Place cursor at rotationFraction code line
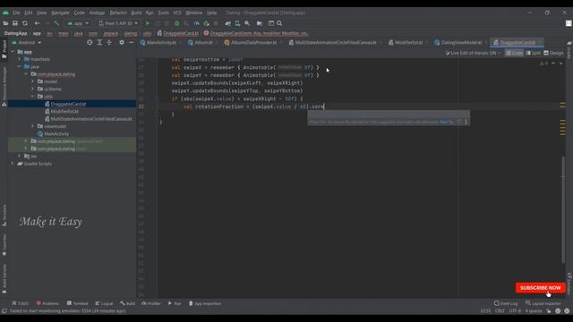 (x=253, y=106)
